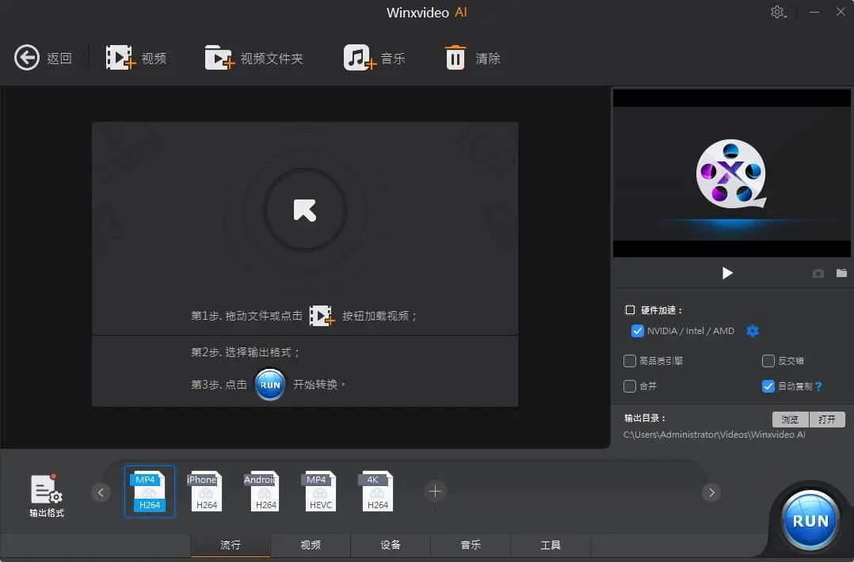Uncheck the 自动复制 option
This screenshot has height=562, width=854.
[768, 386]
